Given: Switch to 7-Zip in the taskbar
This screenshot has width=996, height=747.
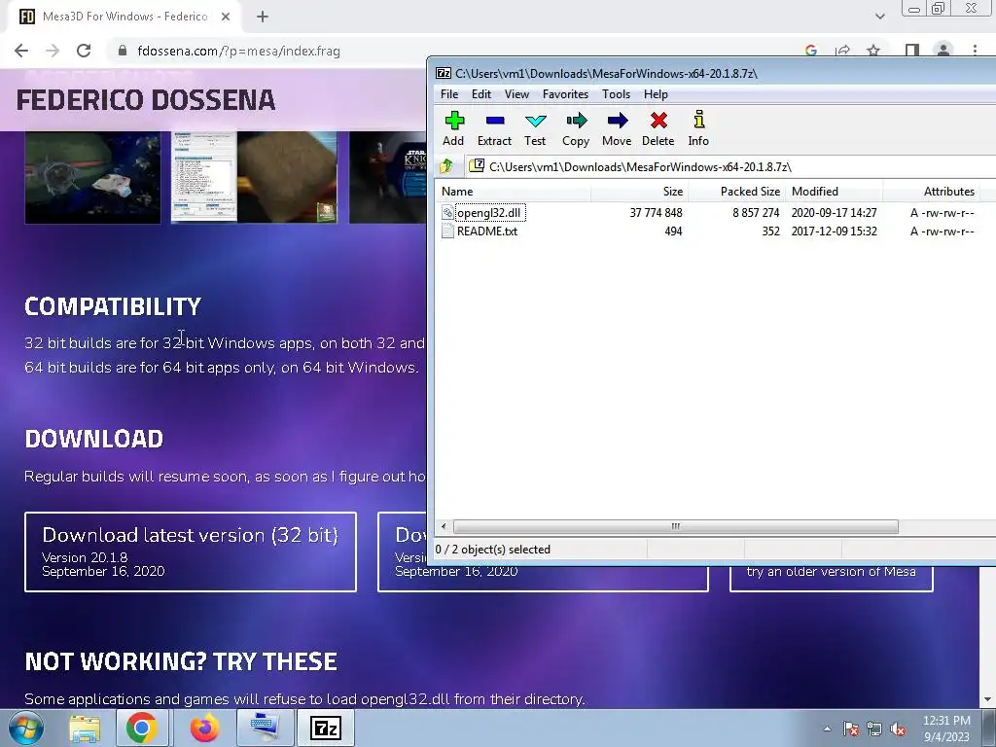Looking at the screenshot, I should 325,728.
